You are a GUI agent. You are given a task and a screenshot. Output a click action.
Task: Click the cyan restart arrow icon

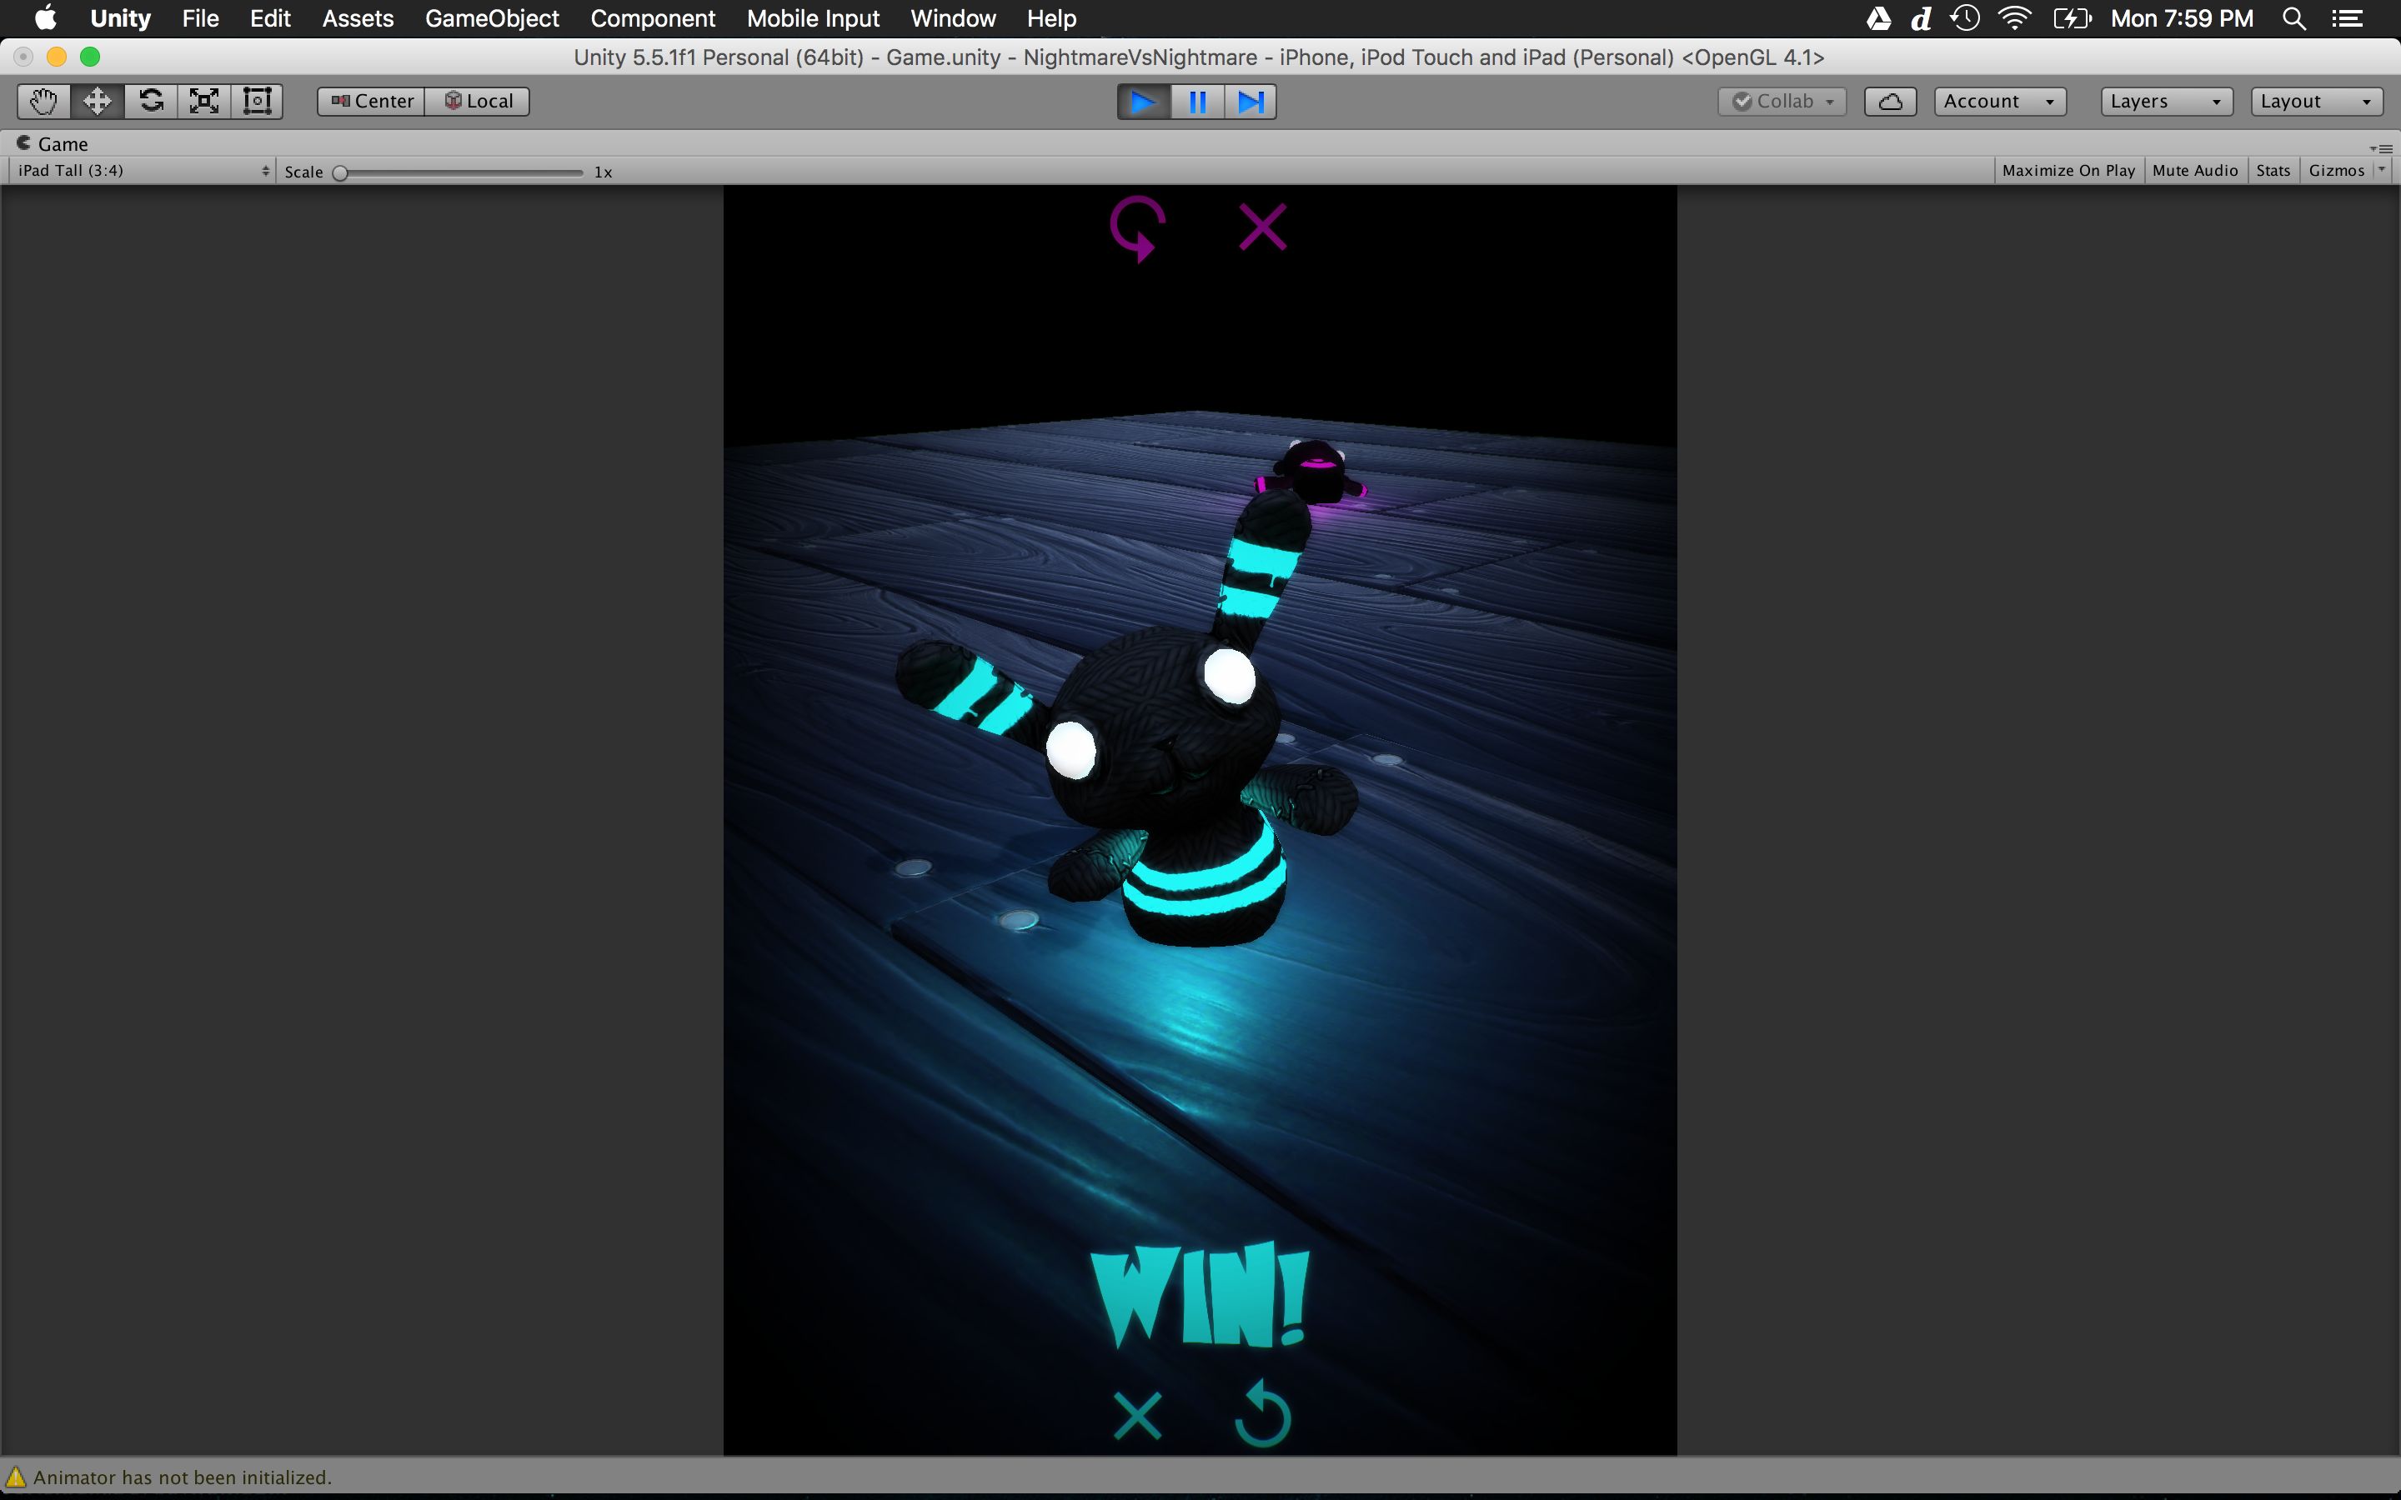click(x=1262, y=1415)
